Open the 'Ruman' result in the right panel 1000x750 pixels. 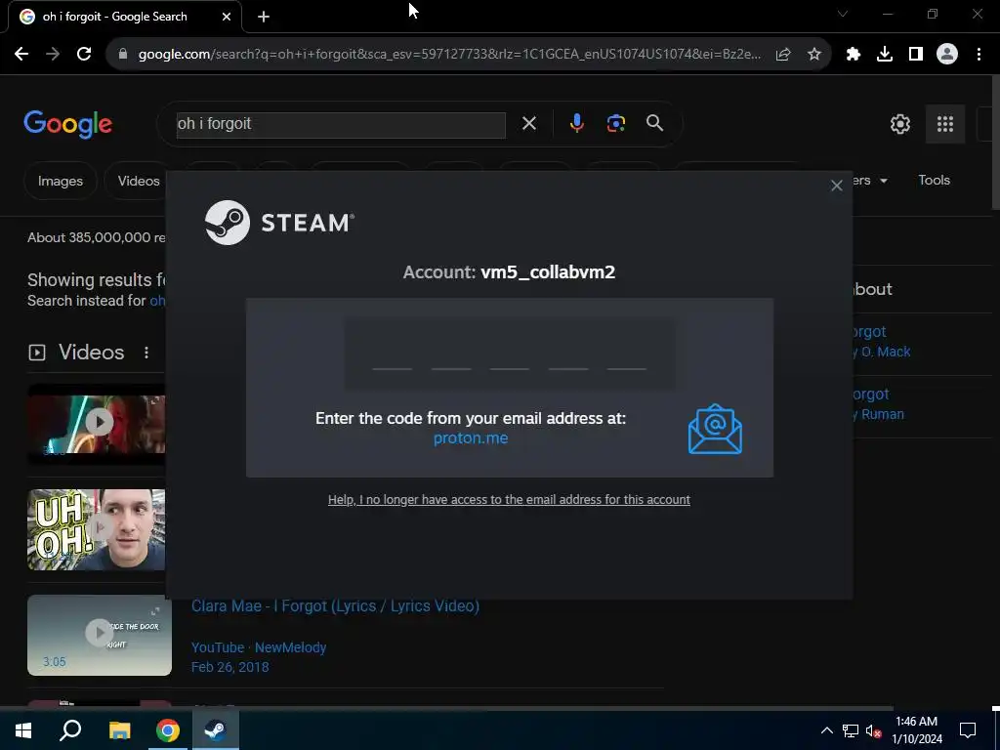(878, 403)
